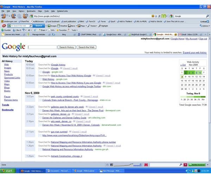Image resolution: width=211 pixels, height=175 pixels.
Task: Click the chrisbrogan.com bookmark
Action: pos(9,21)
